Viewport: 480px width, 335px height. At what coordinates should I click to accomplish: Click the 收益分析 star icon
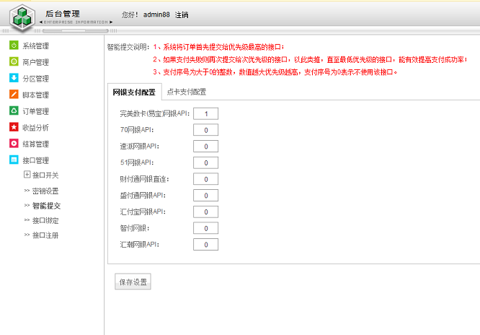coord(14,127)
